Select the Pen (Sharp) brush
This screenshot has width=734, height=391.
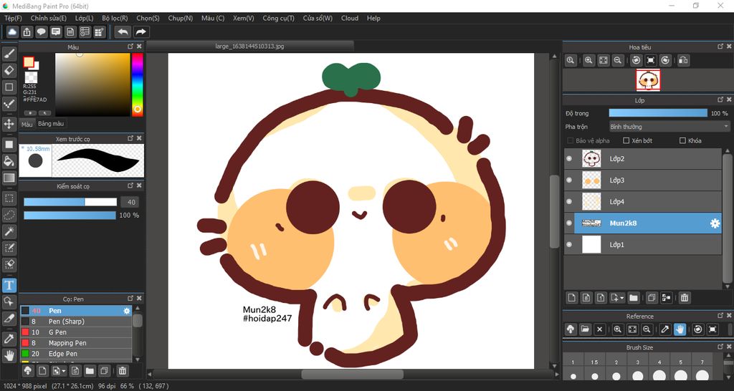(76, 322)
